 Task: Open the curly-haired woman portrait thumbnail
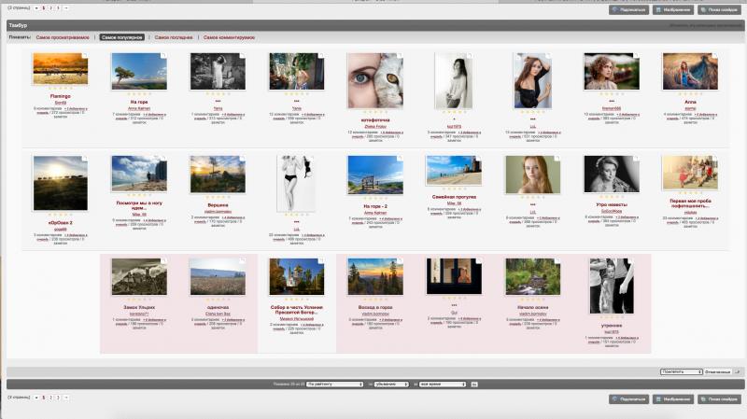pyautogui.click(x=612, y=72)
